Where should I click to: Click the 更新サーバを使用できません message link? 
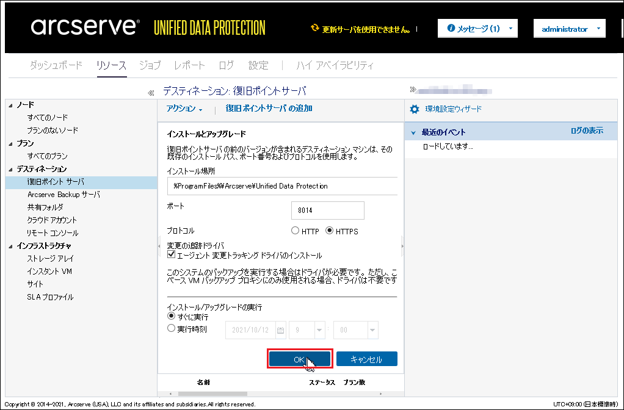tap(366, 29)
